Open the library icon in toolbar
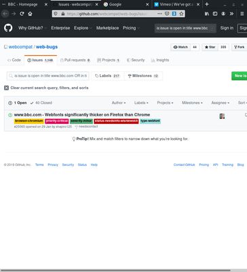 pos(207,14)
